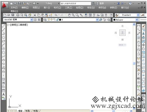Open the 编辑(E) menu
The image size is (147, 112).
[25, 8]
